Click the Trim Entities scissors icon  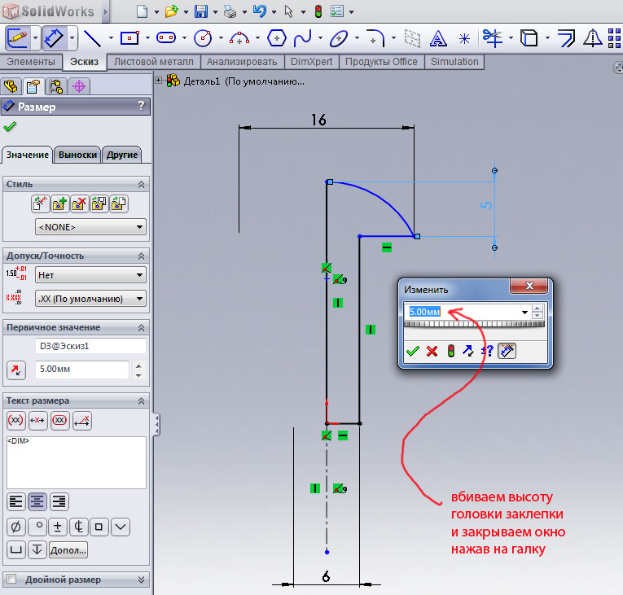click(491, 37)
